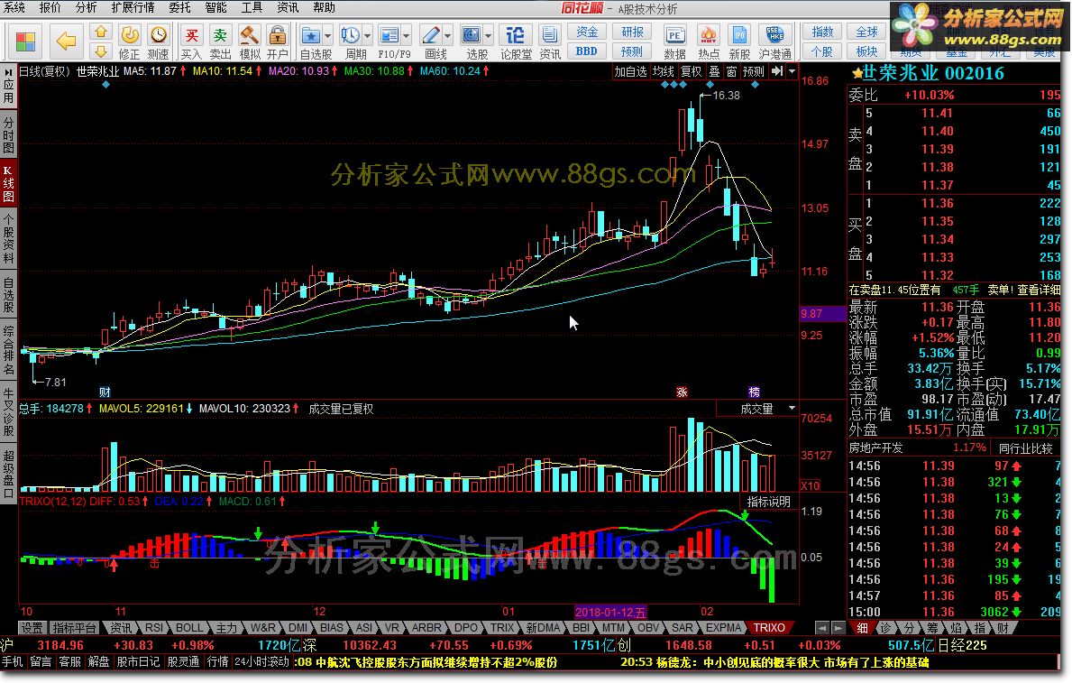Switch to the TRIXO indicator tab
Viewport: 1072px width, 683px height.
tap(769, 628)
